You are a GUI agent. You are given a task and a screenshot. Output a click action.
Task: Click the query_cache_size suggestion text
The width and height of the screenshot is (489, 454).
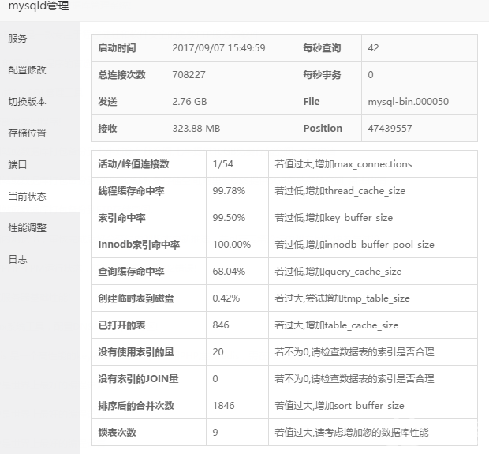[x=338, y=272]
